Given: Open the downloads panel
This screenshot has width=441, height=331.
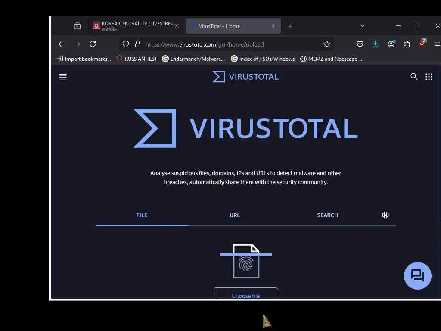Looking at the screenshot, I should 375,44.
